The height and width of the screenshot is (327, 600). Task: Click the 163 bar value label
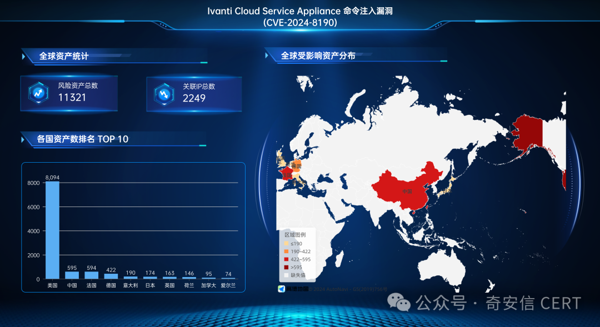tap(169, 273)
